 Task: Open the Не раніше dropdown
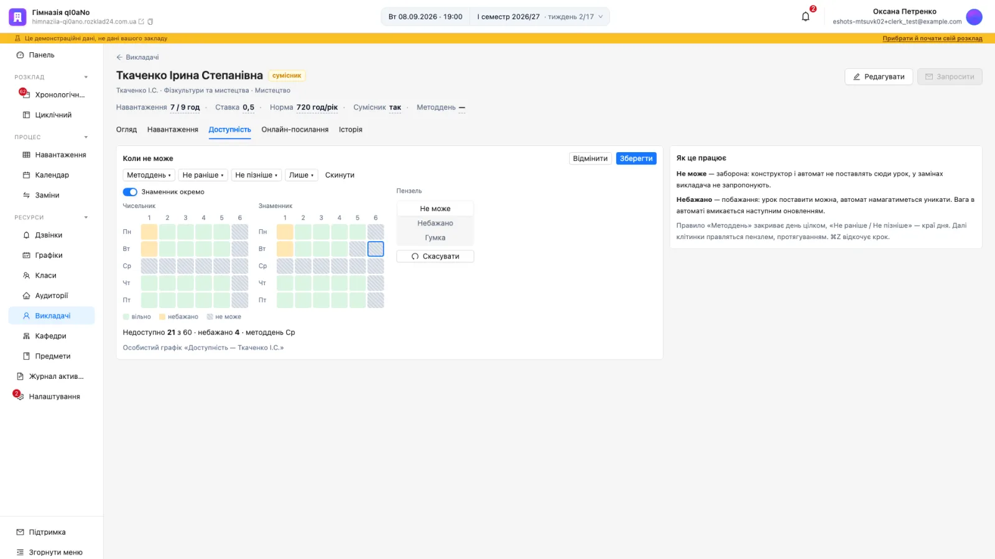203,175
